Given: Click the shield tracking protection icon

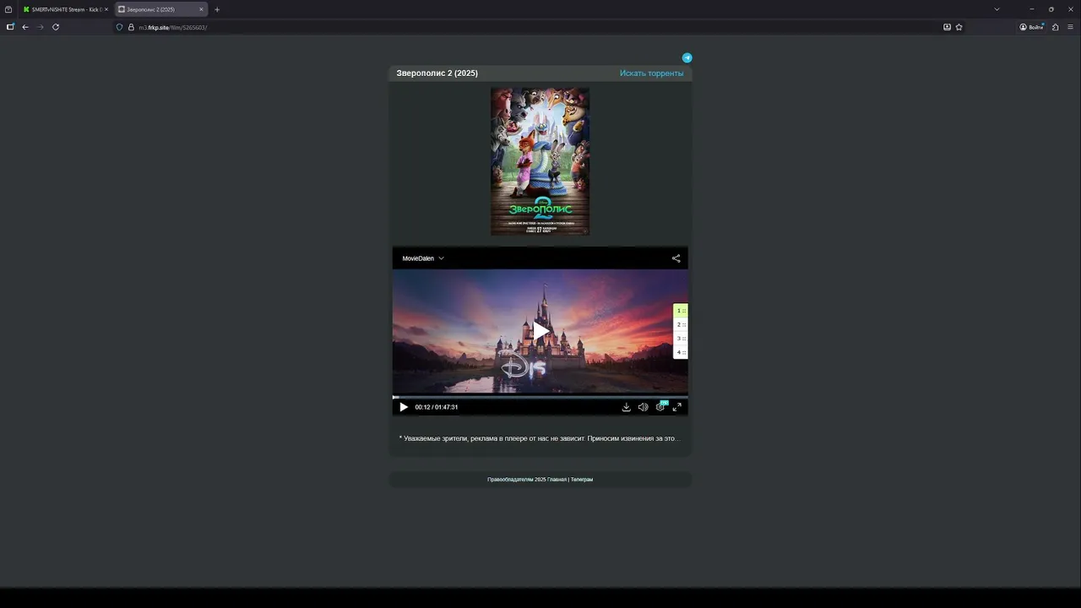Looking at the screenshot, I should [119, 27].
